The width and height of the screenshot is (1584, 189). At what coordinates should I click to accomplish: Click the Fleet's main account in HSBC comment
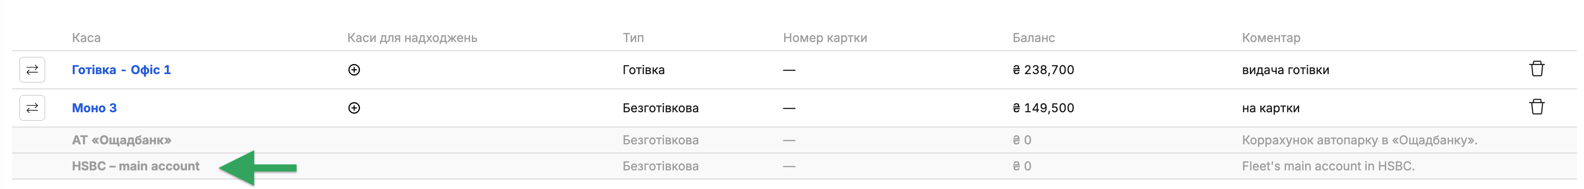(x=1328, y=166)
